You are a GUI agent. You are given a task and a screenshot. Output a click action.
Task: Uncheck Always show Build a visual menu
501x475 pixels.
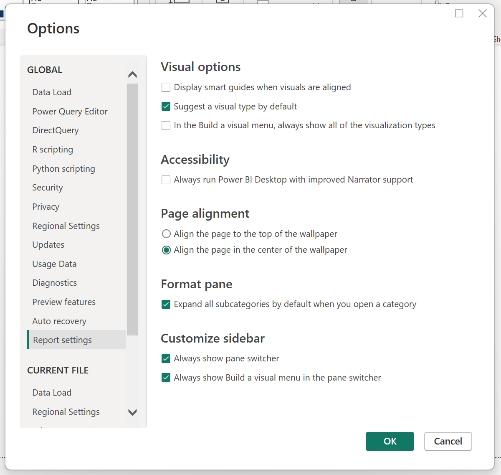166,378
